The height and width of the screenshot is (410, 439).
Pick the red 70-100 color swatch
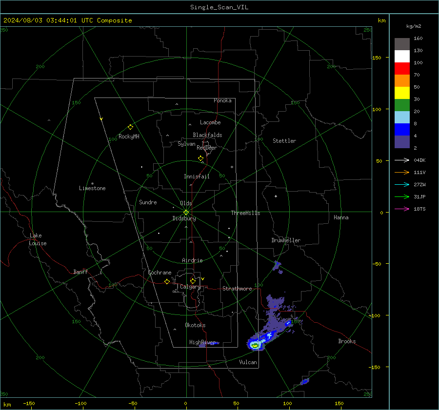402,69
